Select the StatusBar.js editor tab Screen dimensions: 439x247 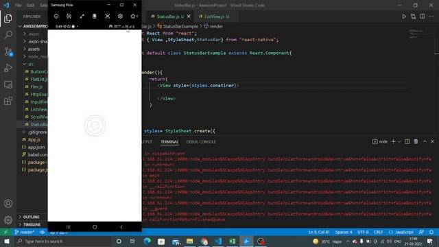click(167, 16)
